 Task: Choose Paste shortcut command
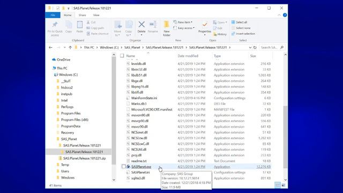tap(98, 34)
